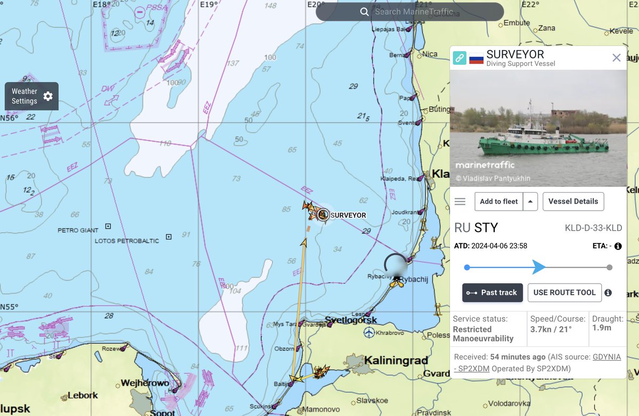The image size is (639, 416).
Task: Click the magnifier search icon
Action: pos(364,12)
